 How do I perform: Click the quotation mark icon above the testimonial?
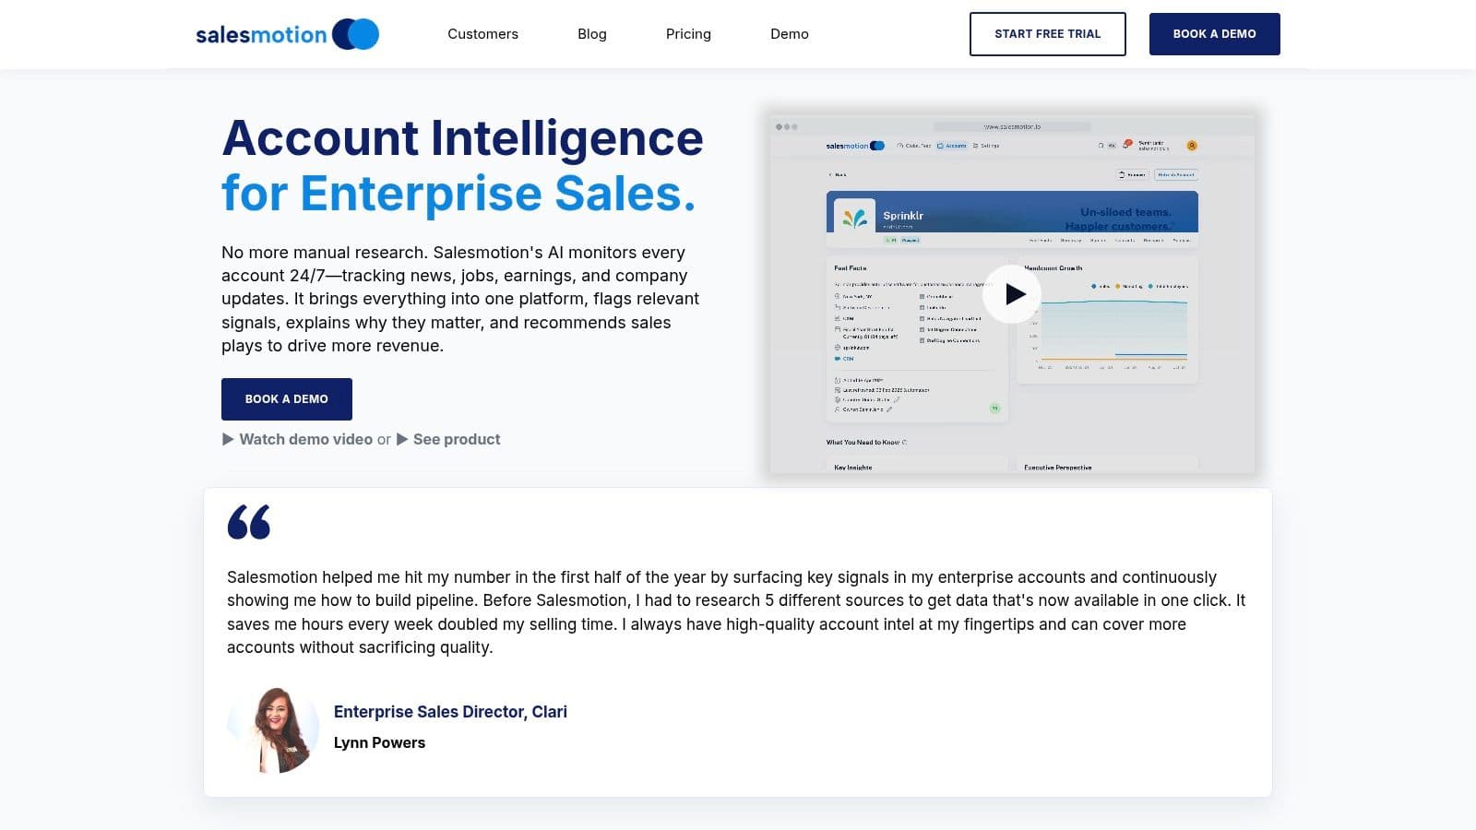[249, 522]
